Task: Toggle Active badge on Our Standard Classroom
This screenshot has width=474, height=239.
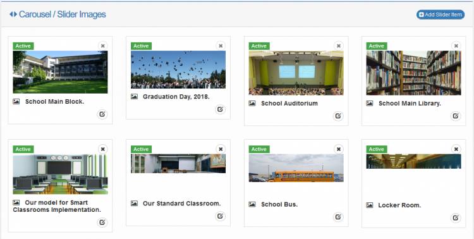Action: 141,149
